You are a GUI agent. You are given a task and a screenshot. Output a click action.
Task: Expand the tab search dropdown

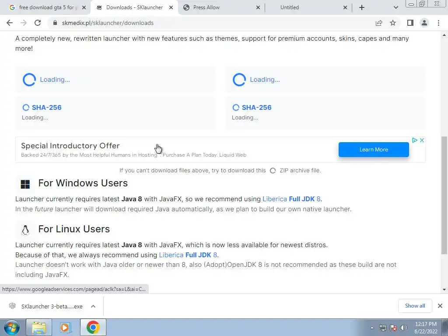395,7
